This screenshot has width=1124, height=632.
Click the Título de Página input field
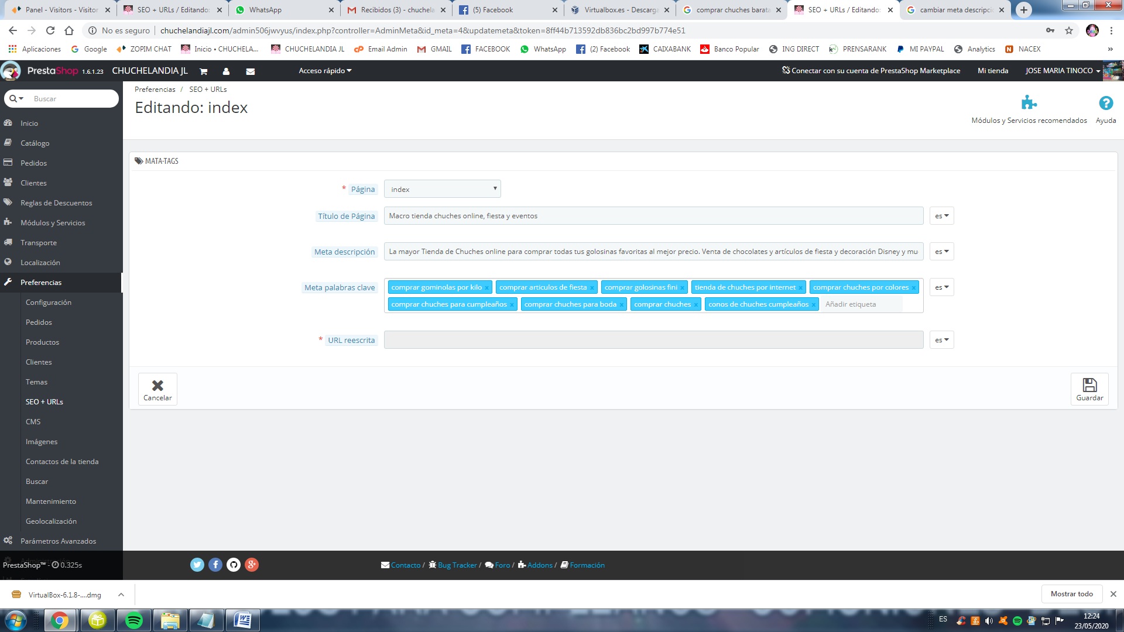coord(653,216)
